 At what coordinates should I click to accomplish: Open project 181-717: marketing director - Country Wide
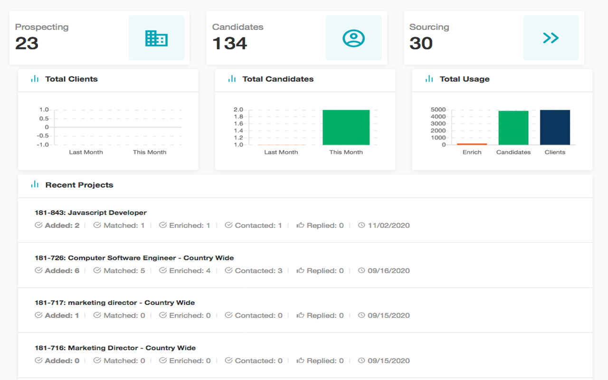pyautogui.click(x=115, y=303)
